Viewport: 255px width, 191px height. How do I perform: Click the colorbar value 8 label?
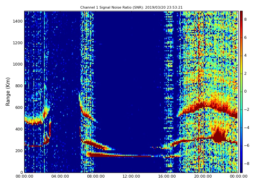(x=245, y=19)
